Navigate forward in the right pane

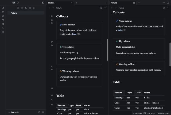coord(116,8)
